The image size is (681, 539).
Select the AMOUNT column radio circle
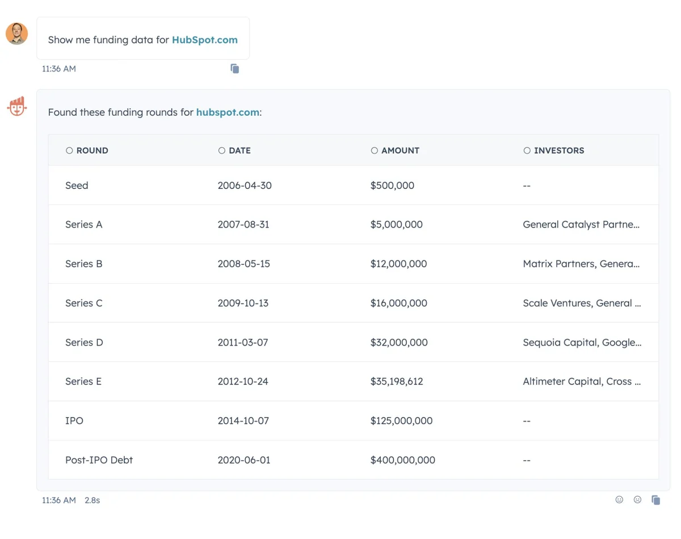[x=374, y=150]
